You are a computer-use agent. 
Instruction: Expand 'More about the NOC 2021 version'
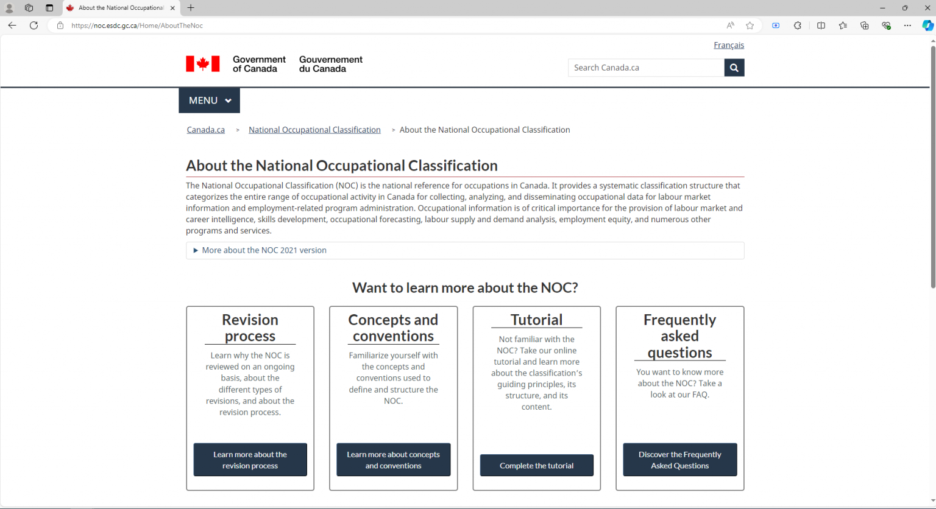(x=264, y=250)
